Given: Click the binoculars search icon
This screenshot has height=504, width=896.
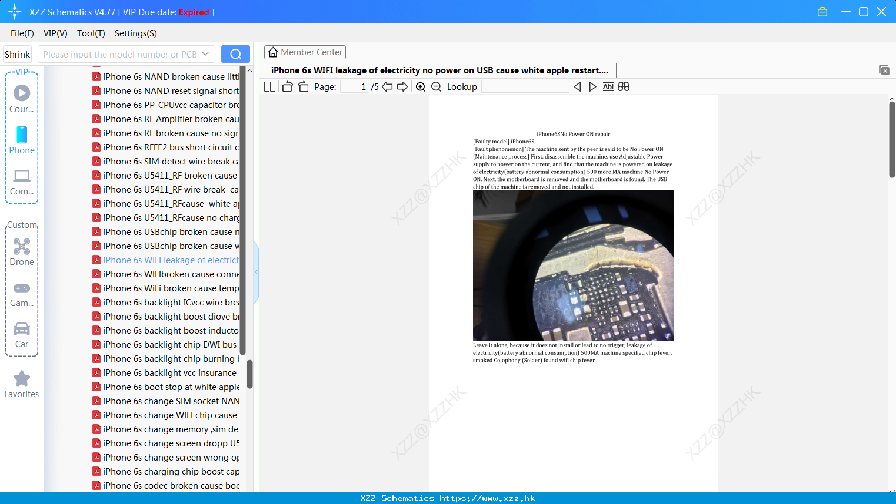Looking at the screenshot, I should 624,87.
